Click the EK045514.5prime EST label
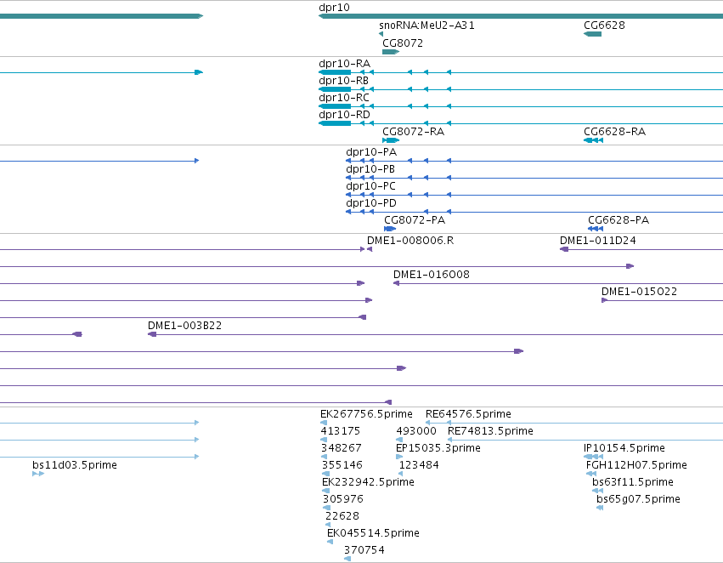 coord(373,534)
